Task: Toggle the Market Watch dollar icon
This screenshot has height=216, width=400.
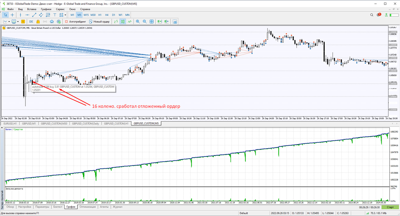Action: (x=23, y=22)
